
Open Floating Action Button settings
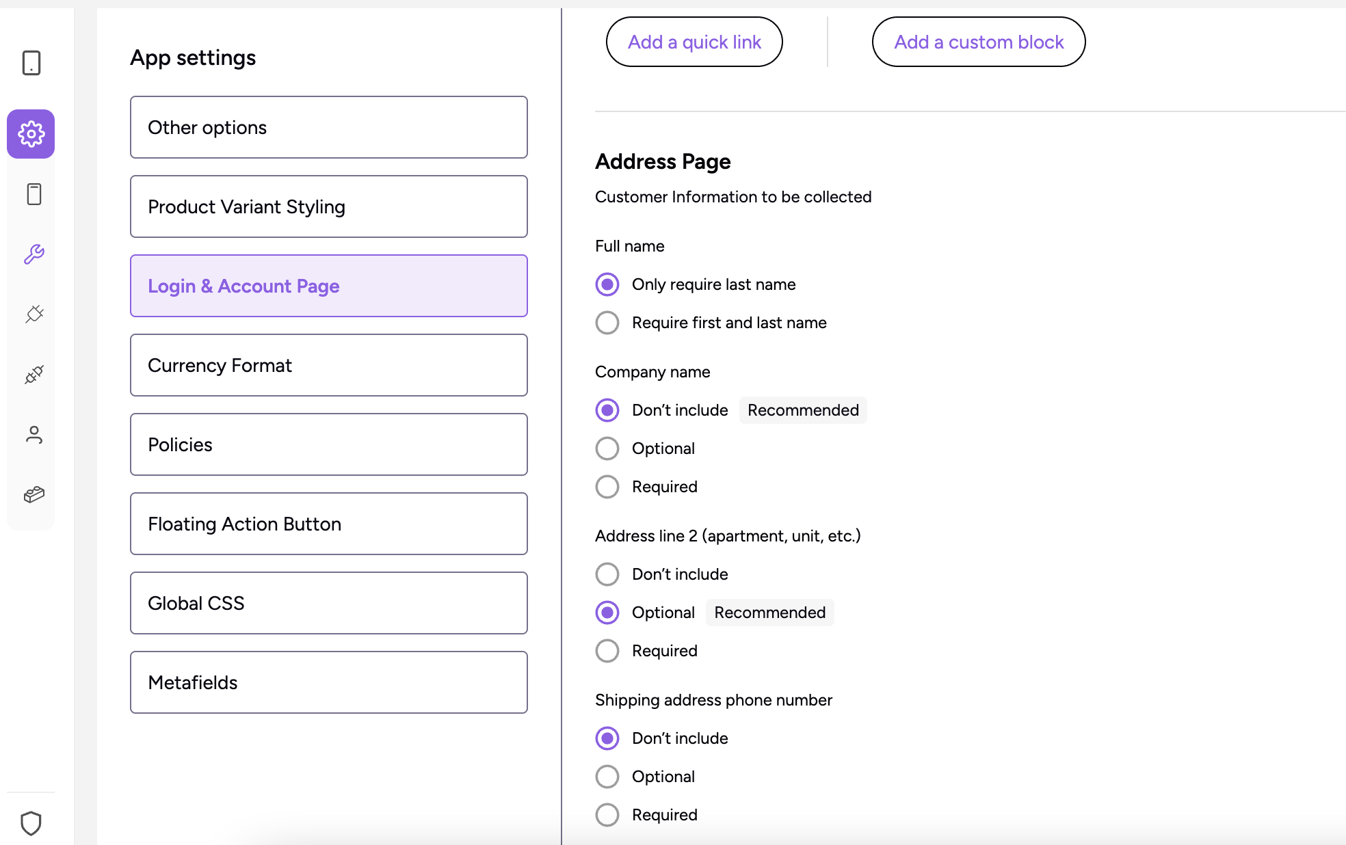click(328, 524)
